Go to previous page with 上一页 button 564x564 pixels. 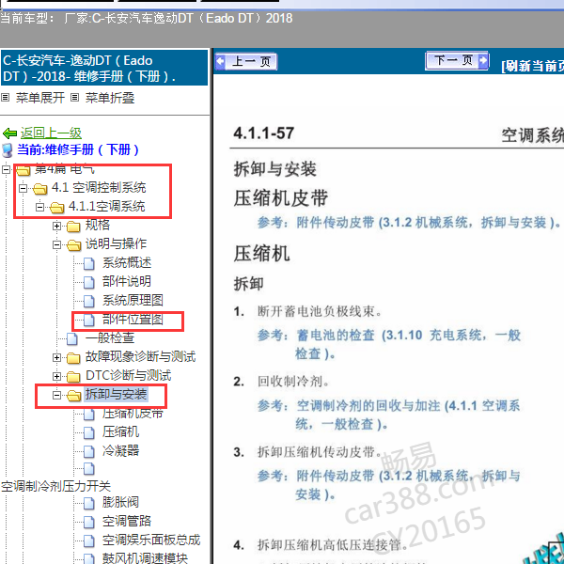246,61
